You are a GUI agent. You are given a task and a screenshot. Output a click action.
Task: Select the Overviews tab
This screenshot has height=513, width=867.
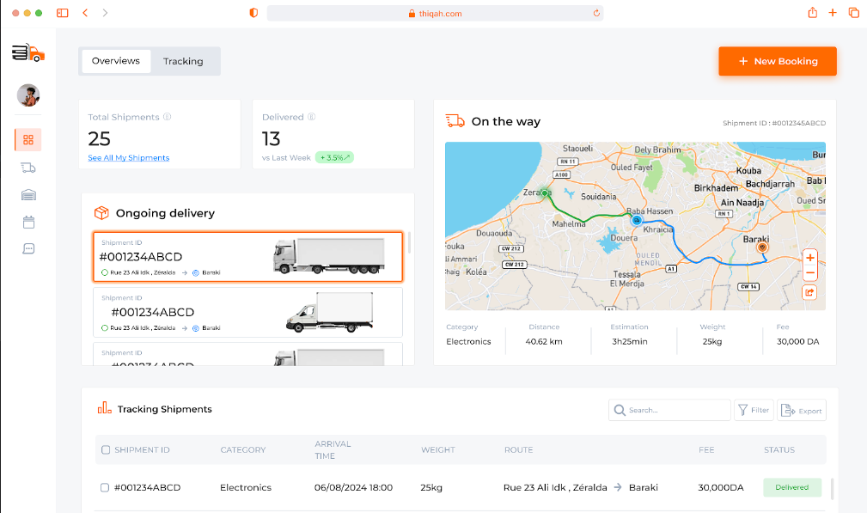[116, 61]
